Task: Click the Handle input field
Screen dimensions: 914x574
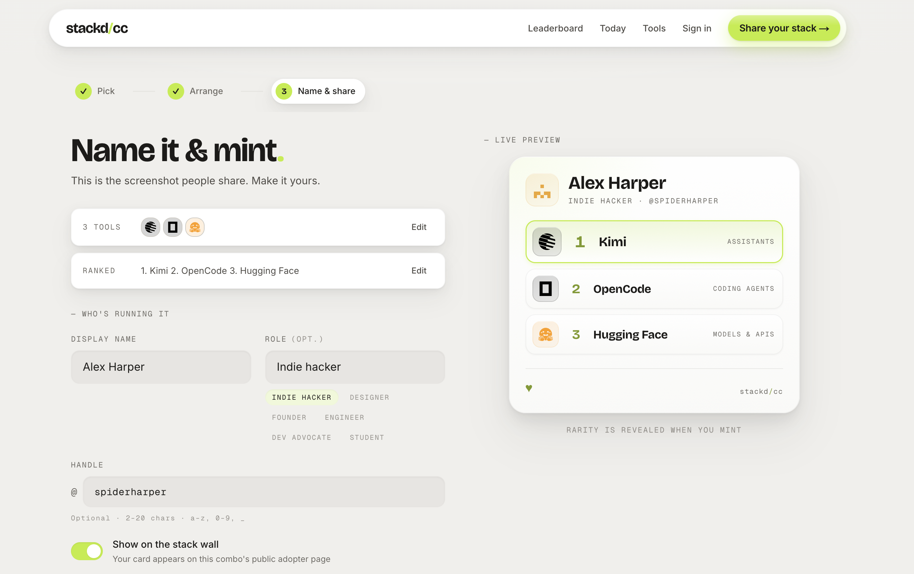Action: [263, 491]
